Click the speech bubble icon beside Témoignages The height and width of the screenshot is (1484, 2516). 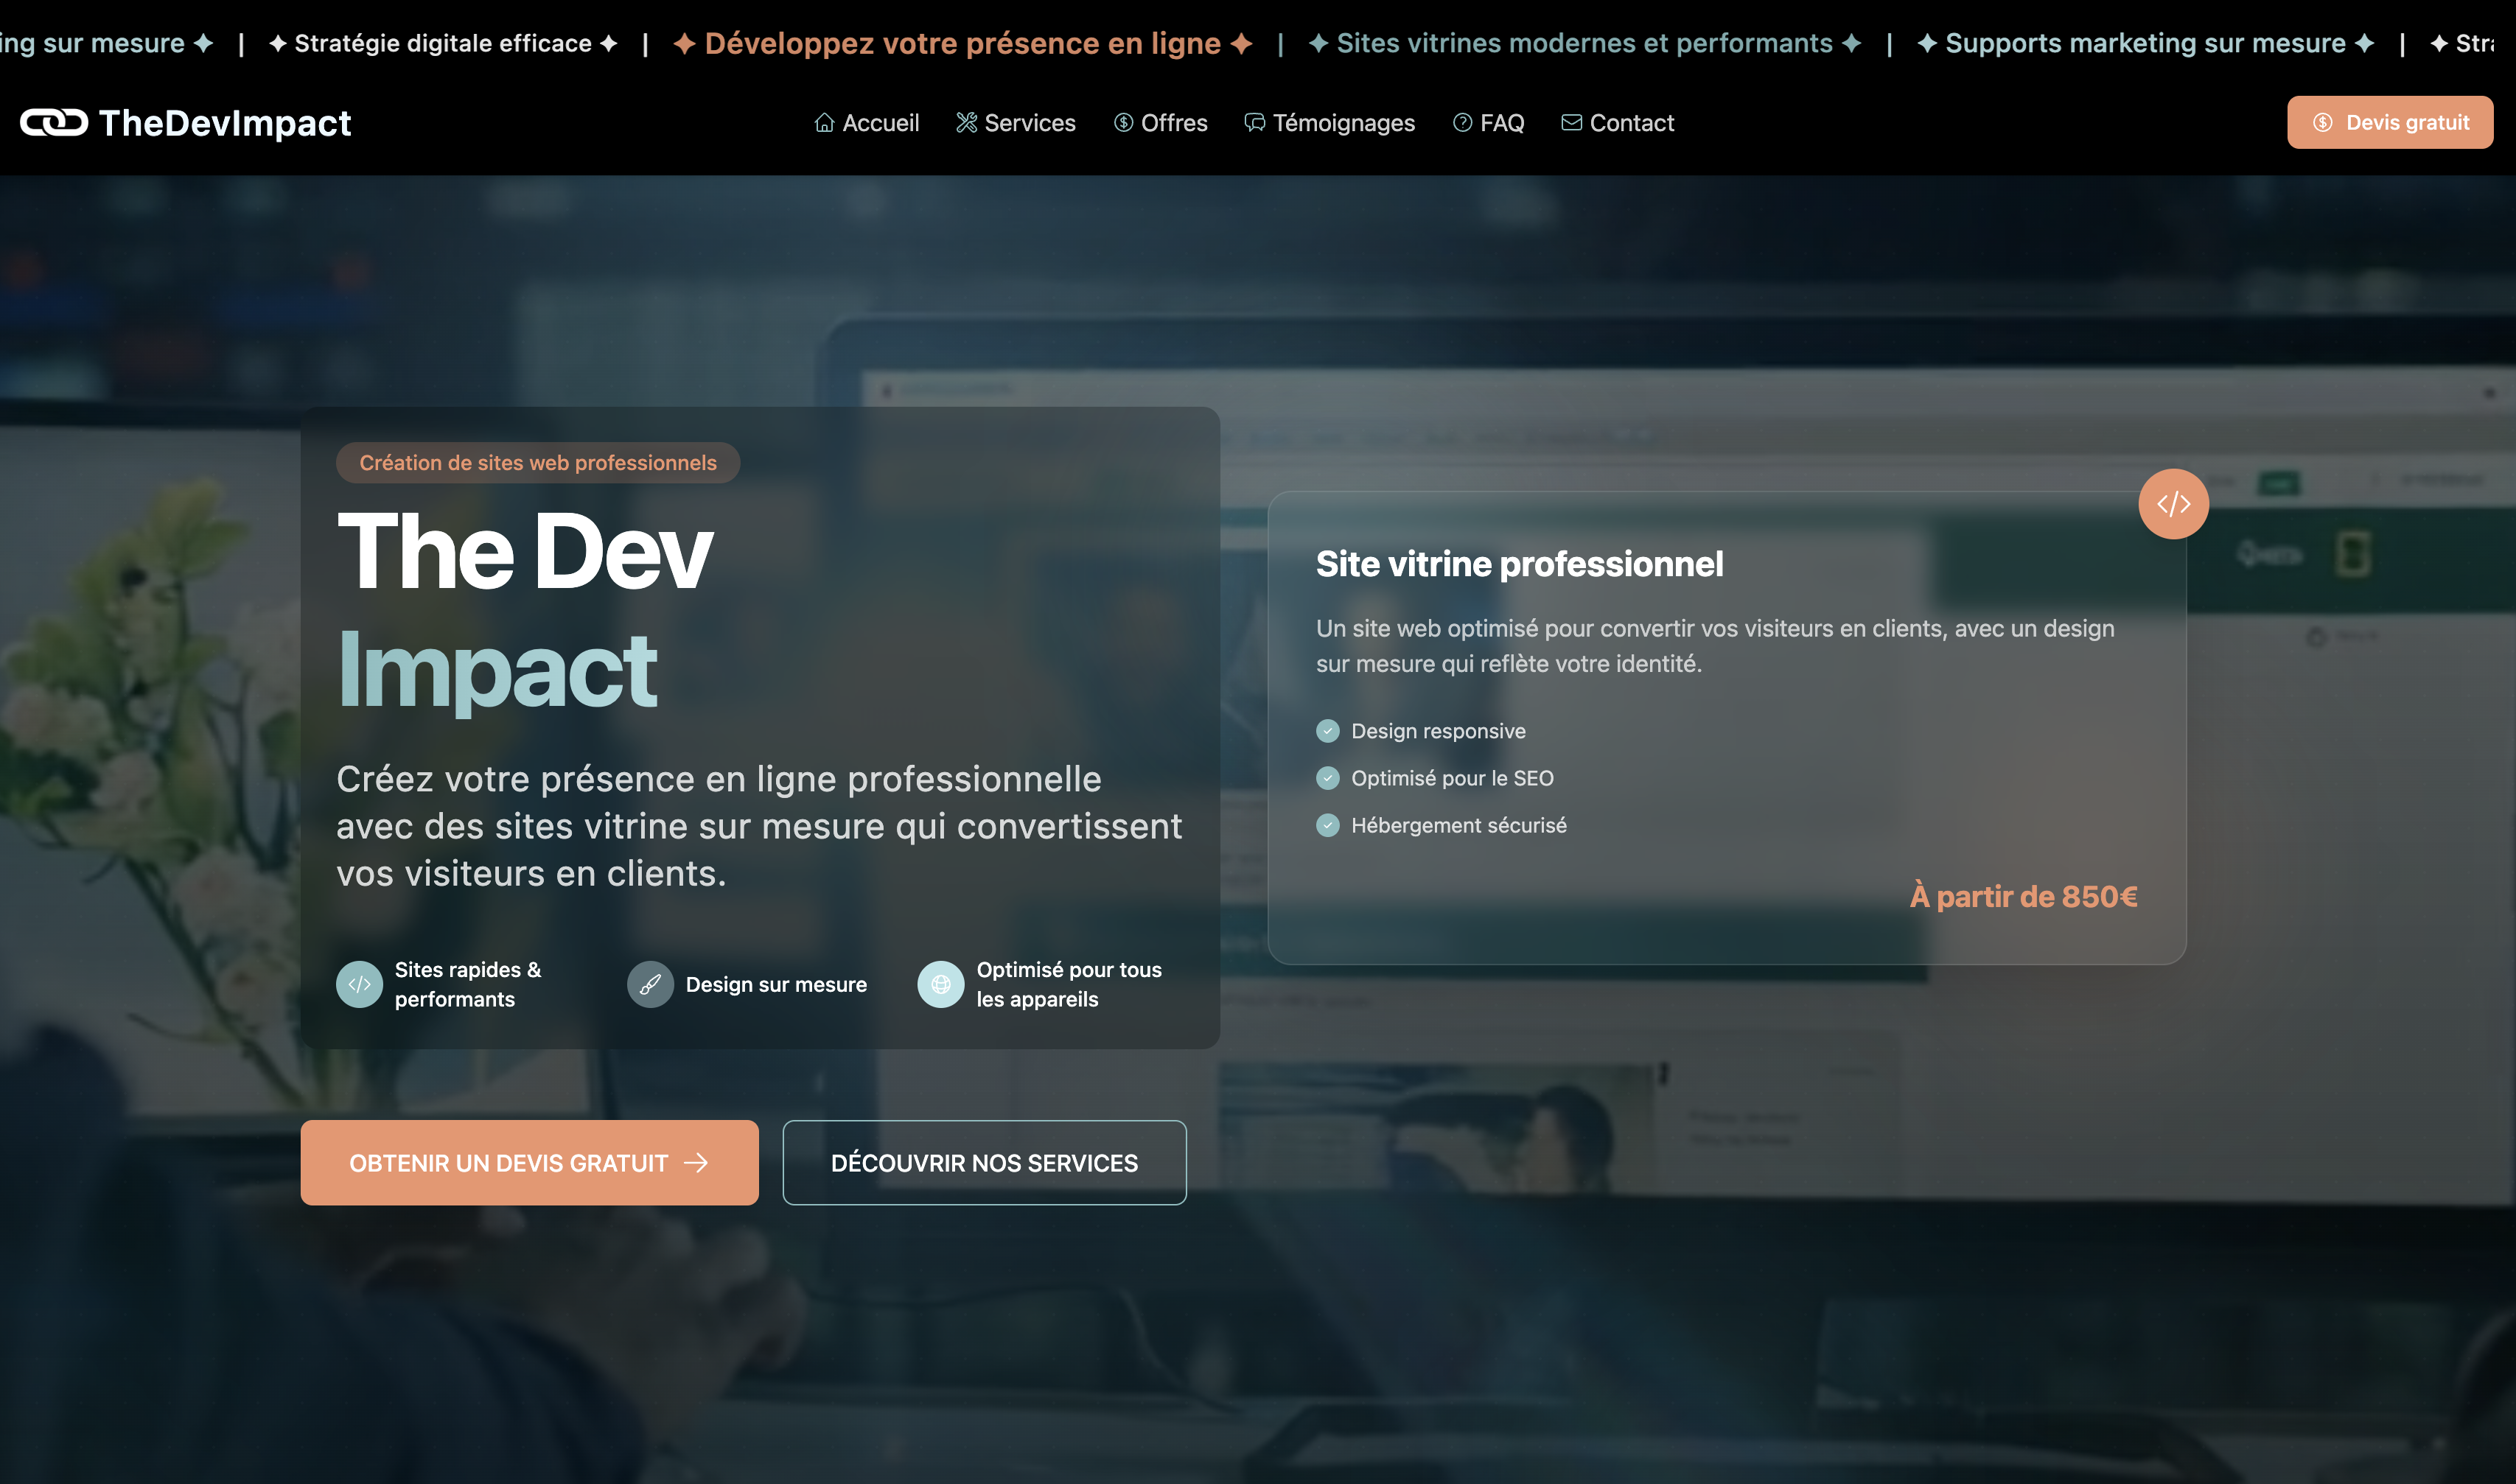coord(1254,122)
